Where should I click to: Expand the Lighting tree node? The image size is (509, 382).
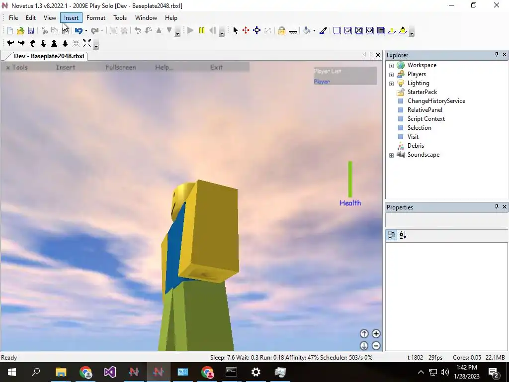pos(392,84)
